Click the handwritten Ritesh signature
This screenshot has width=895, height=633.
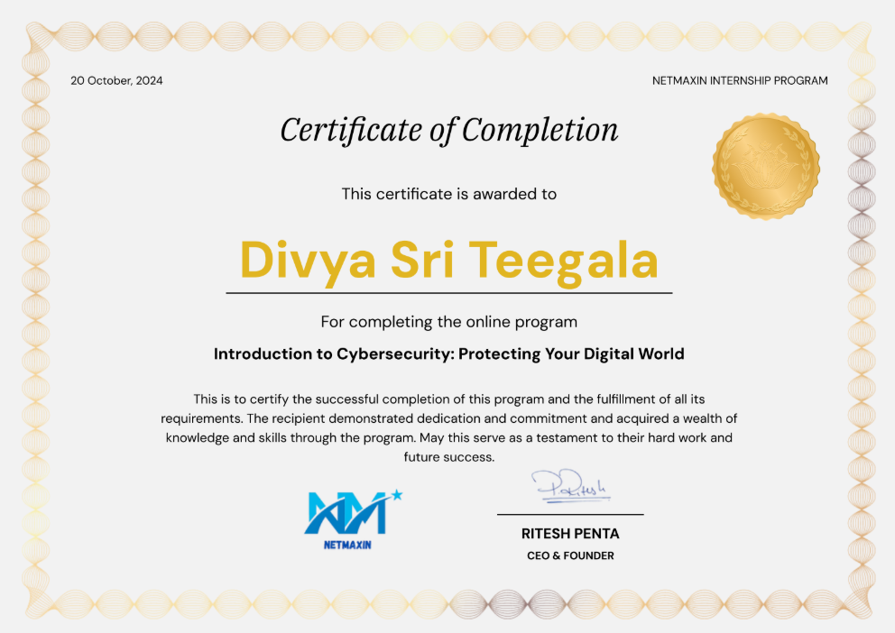coord(570,487)
